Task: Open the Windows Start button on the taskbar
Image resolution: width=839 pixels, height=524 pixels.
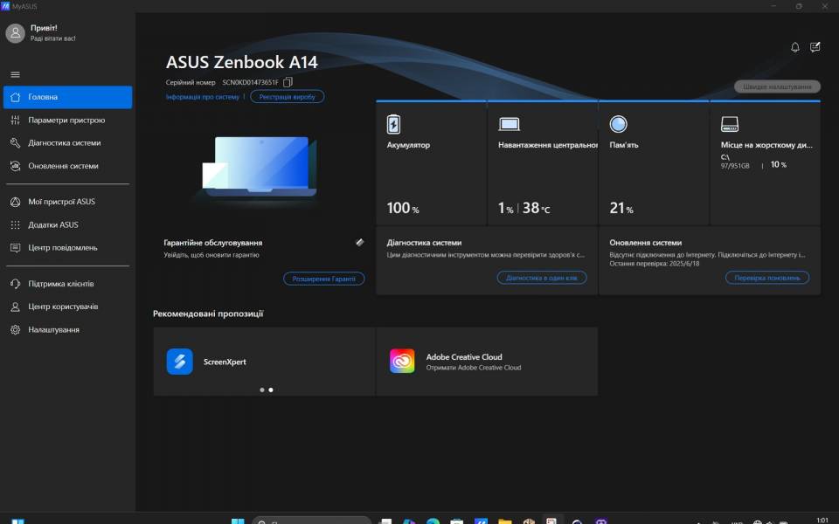Action: tap(238, 521)
